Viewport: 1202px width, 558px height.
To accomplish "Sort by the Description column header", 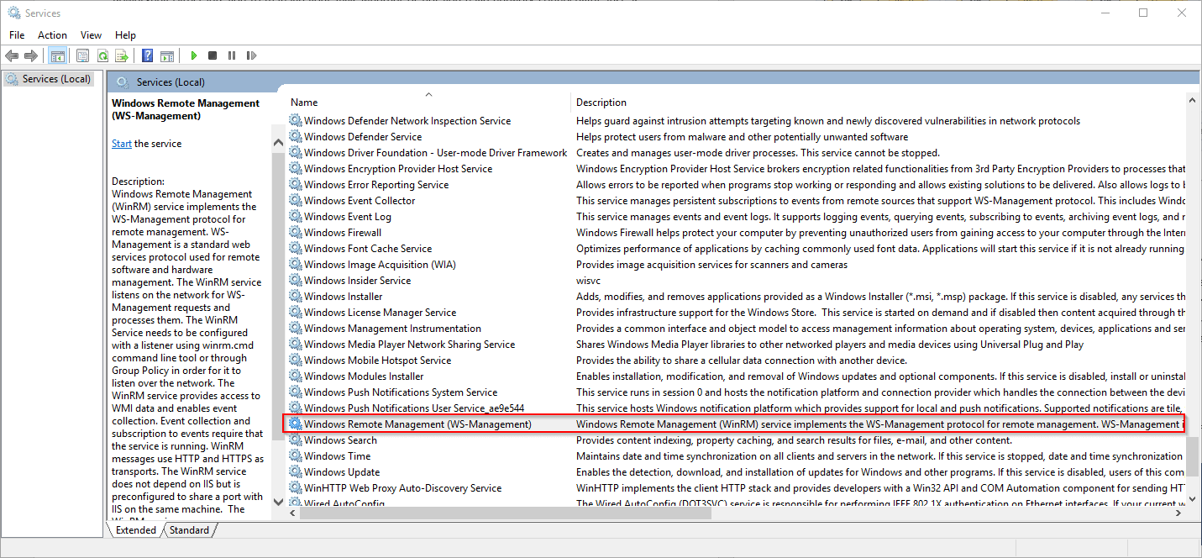I will click(879, 102).
